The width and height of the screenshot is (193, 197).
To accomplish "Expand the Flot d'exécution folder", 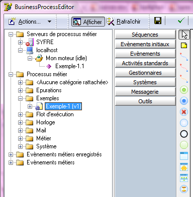I will point(20,114).
